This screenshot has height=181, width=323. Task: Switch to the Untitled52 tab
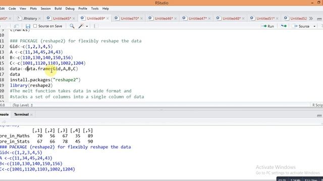299,19
